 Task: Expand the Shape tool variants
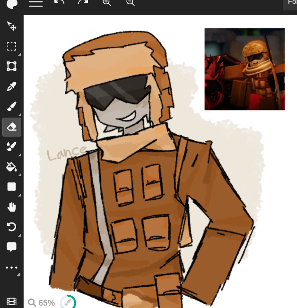tap(19, 195)
